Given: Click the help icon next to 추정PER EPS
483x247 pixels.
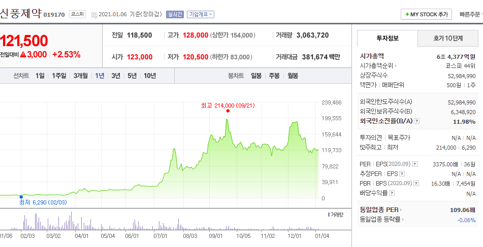Looking at the screenshot, I should pos(402,174).
